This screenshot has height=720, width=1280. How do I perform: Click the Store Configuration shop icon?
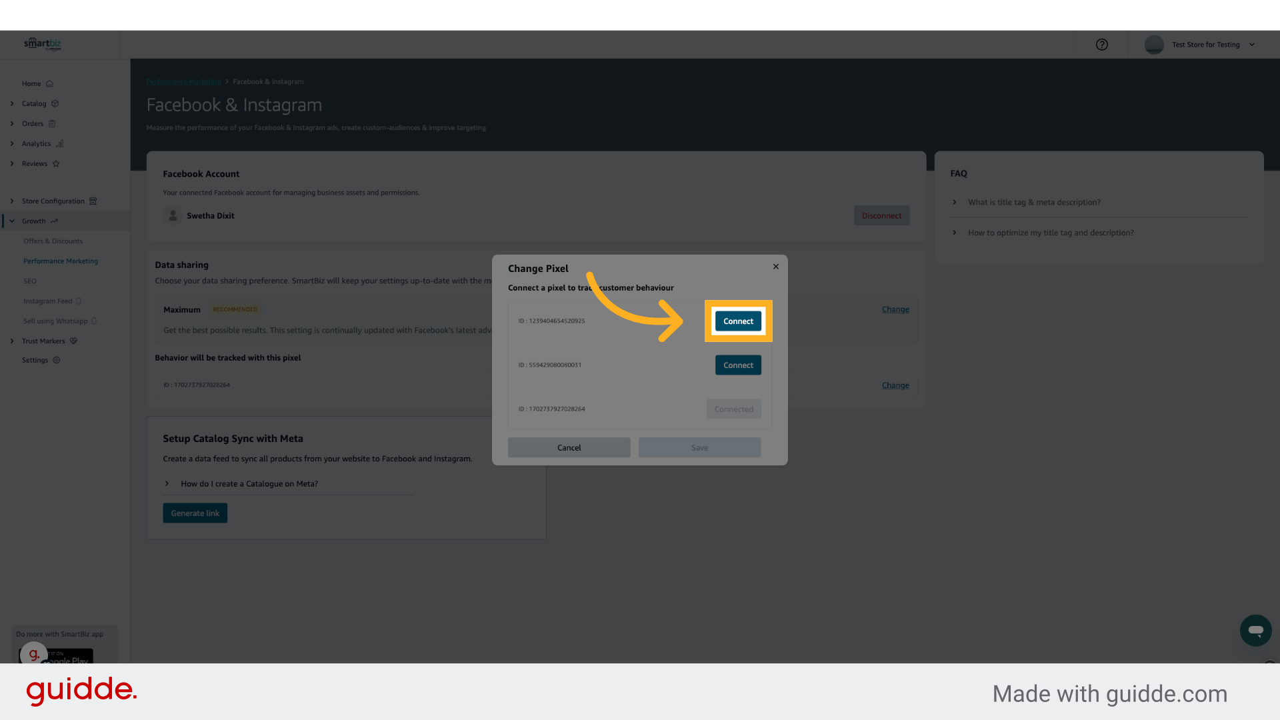click(93, 201)
